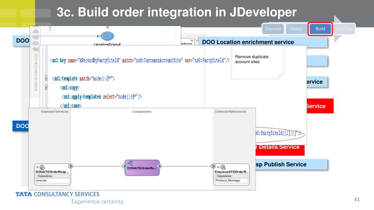Viewport: 374px width, 210px height.
Task: Click the slide page number 41
Action: (357, 199)
